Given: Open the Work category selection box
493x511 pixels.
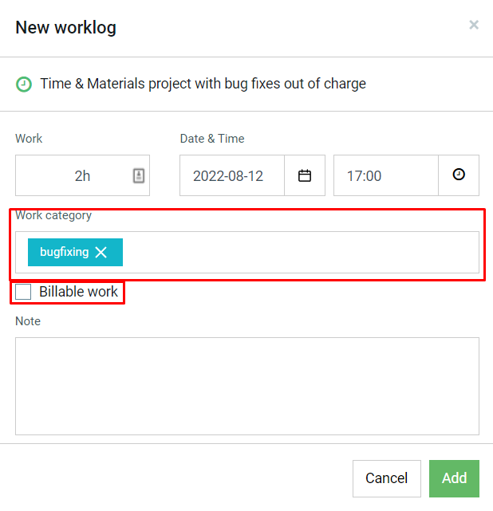Looking at the screenshot, I should coord(247,252).
